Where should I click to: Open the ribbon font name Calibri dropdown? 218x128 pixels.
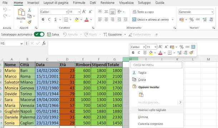[x=66, y=12]
